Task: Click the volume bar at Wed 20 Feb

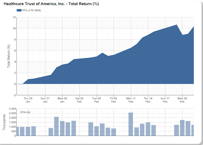Action: tap(182, 128)
